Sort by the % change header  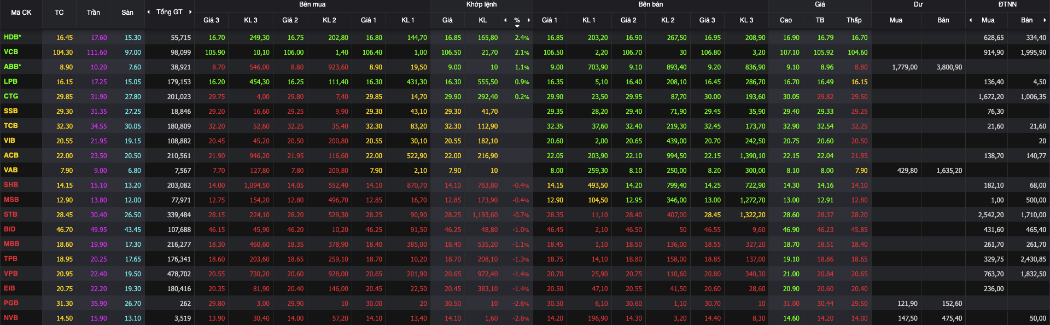click(517, 20)
